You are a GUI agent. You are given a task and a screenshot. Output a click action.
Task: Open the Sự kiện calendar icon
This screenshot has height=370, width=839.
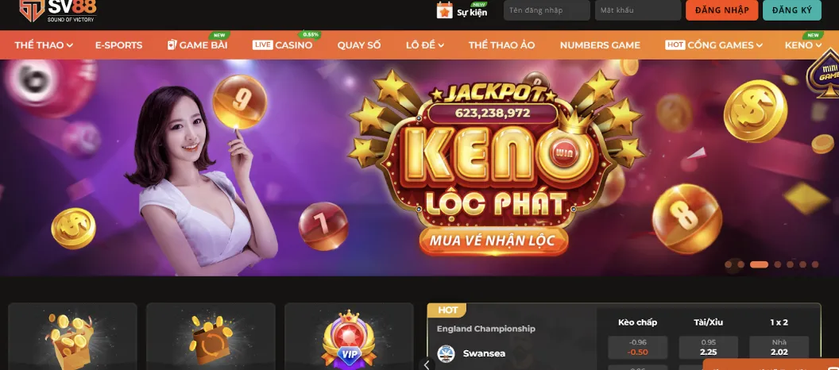point(445,10)
